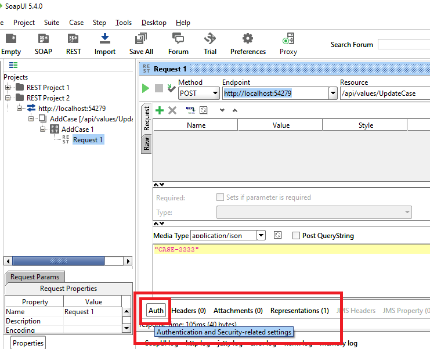Image resolution: width=430 pixels, height=349 pixels.
Task: Click the add assertion arrow-check icon
Action: (x=171, y=88)
